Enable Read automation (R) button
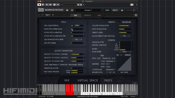Image resolution: width=175 pixels, height=98 pixels. (47, 5)
